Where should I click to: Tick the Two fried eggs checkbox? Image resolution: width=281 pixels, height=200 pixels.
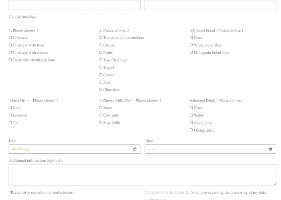tap(101, 60)
